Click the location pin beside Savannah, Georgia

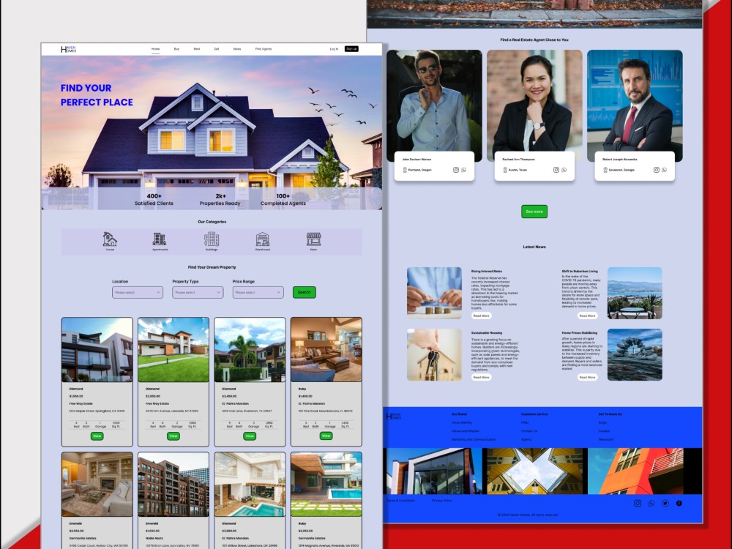point(605,170)
